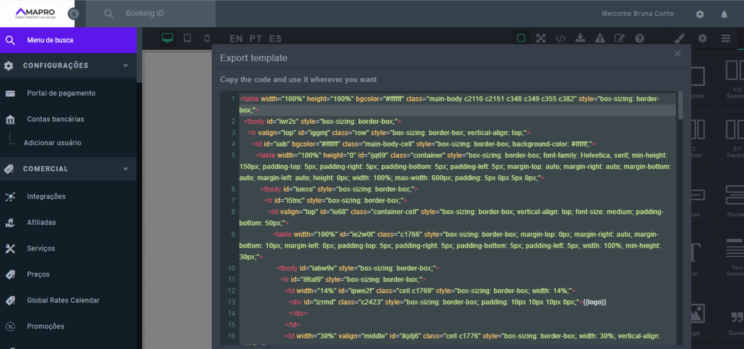The height and width of the screenshot is (349, 744).
Task: Open Portal de pagamento
Action: pyautogui.click(x=61, y=93)
